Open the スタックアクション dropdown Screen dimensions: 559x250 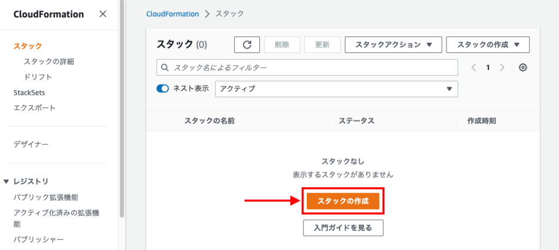pos(393,45)
